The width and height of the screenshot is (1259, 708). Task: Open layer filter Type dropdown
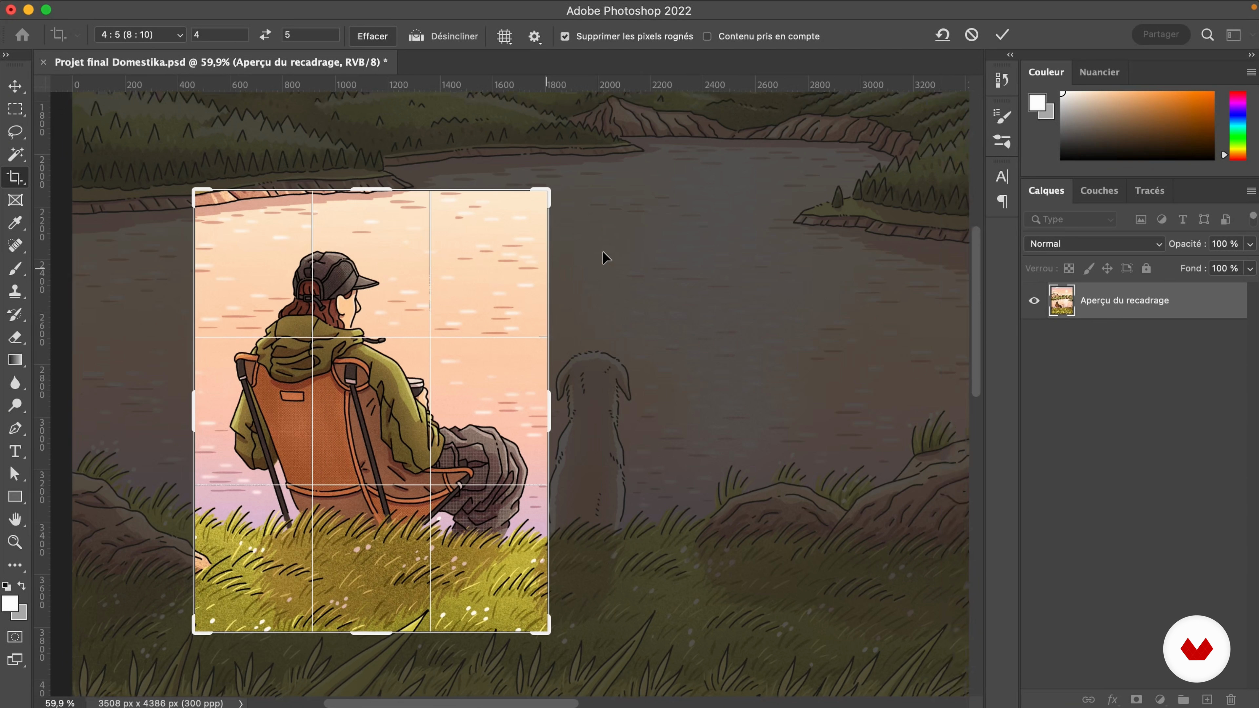tap(1070, 219)
